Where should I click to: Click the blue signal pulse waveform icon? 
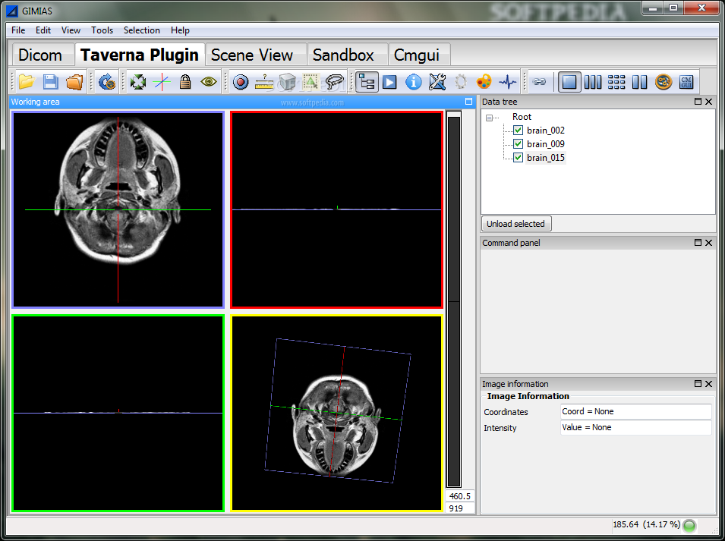(508, 82)
